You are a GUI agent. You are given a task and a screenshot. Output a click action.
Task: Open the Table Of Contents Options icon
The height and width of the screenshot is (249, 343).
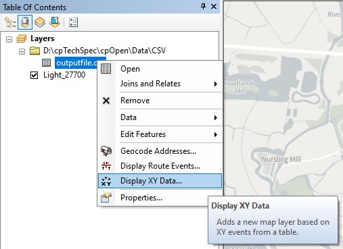73,22
